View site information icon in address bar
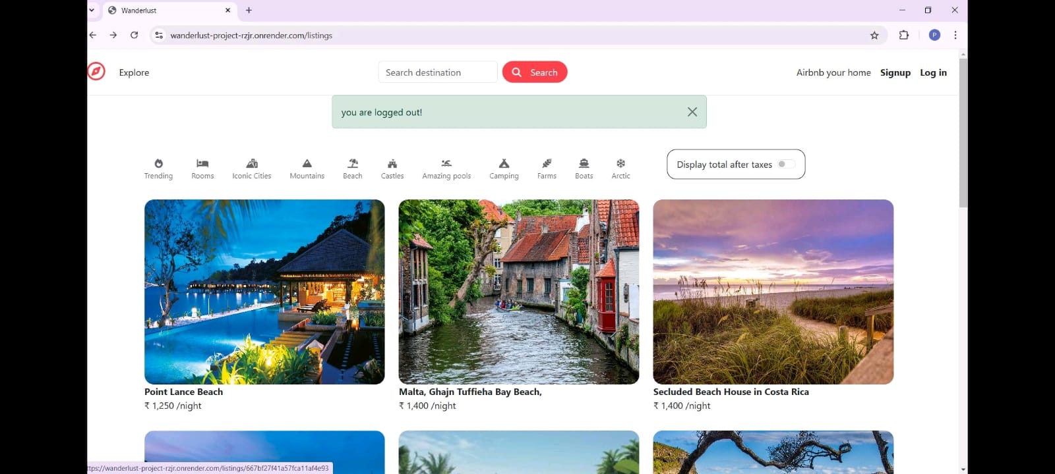 159,36
